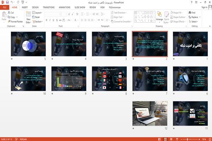Switch to the TRANSITIONS tab
This screenshot has width=212, height=141.
(49, 7)
